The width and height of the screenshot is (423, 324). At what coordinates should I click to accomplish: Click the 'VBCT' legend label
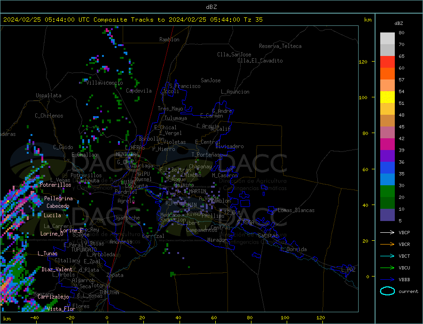pyautogui.click(x=404, y=256)
